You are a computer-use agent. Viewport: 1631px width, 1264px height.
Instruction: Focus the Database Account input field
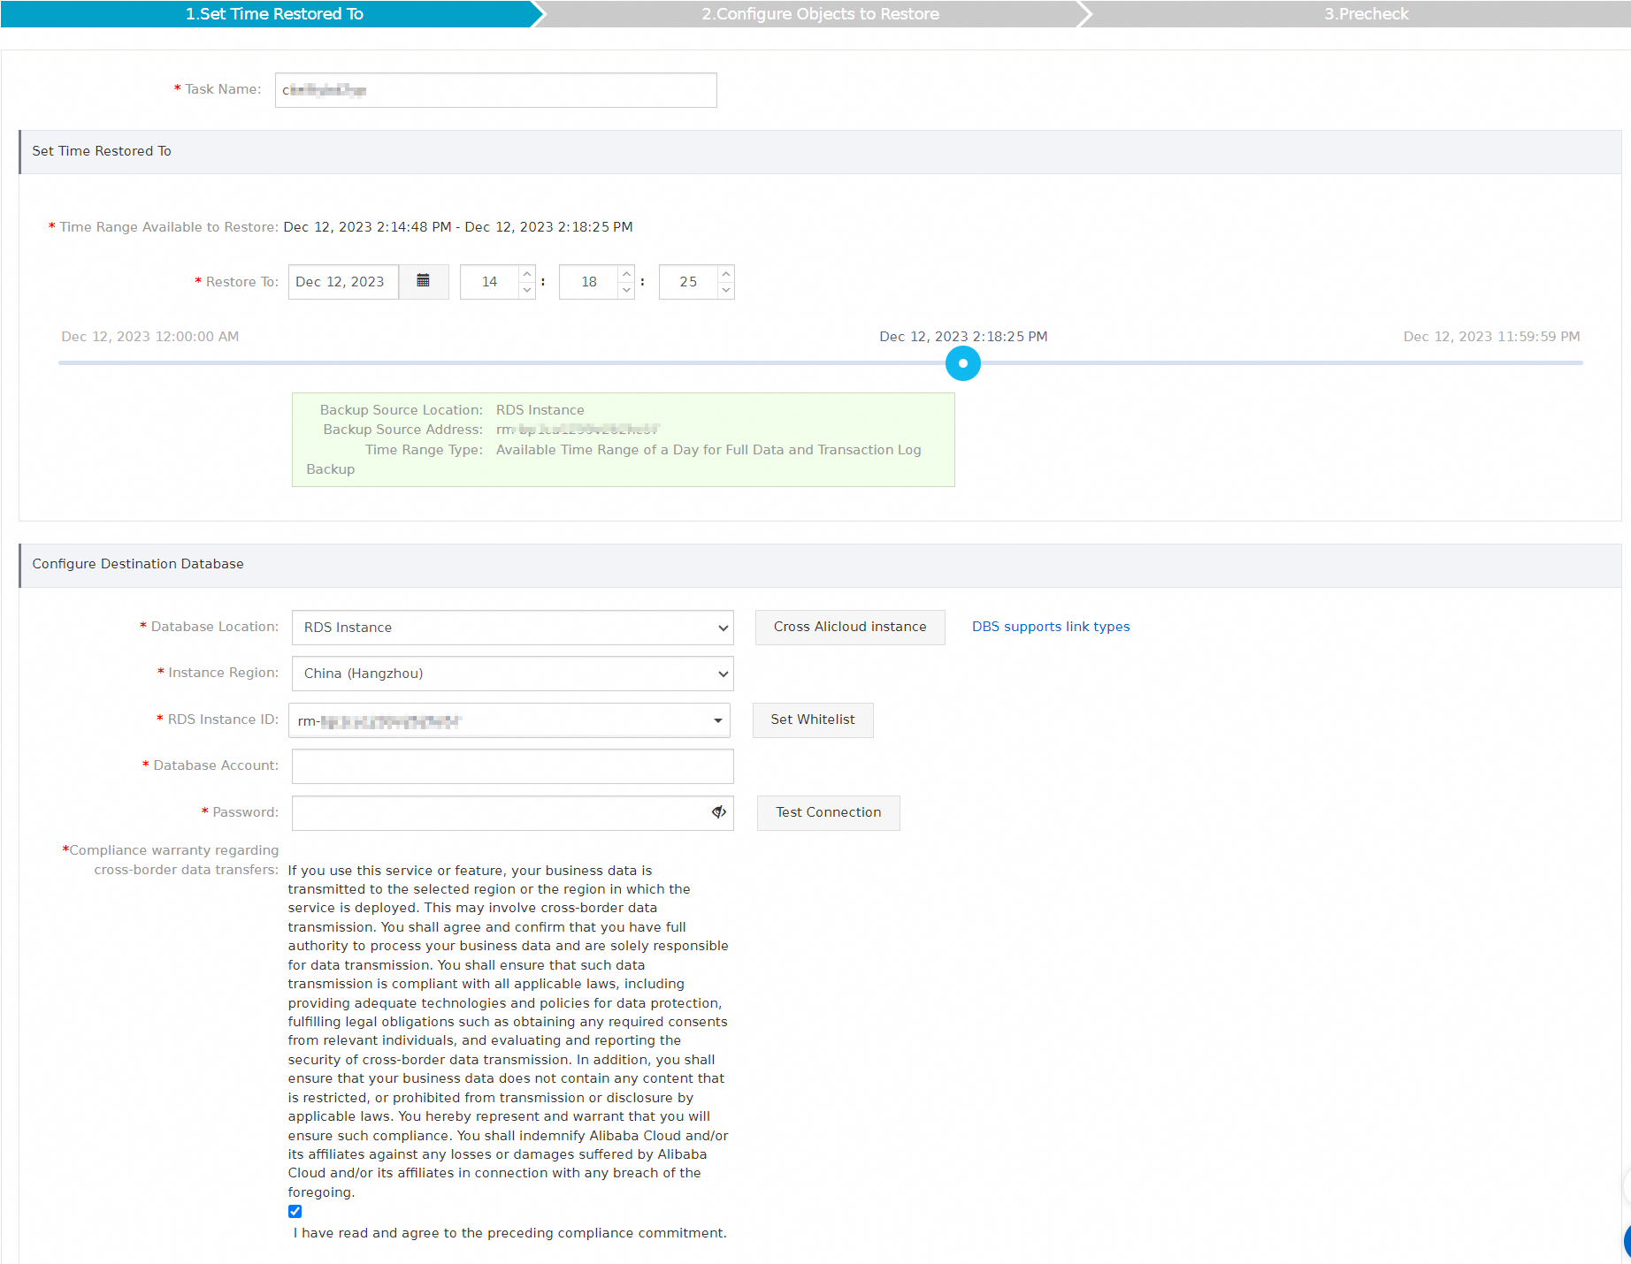[x=512, y=766]
